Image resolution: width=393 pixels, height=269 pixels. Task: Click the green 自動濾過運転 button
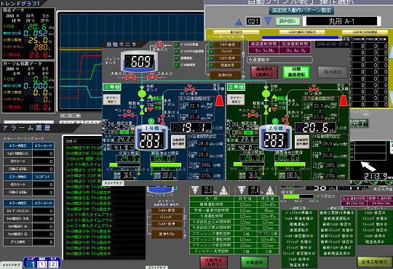(296, 72)
